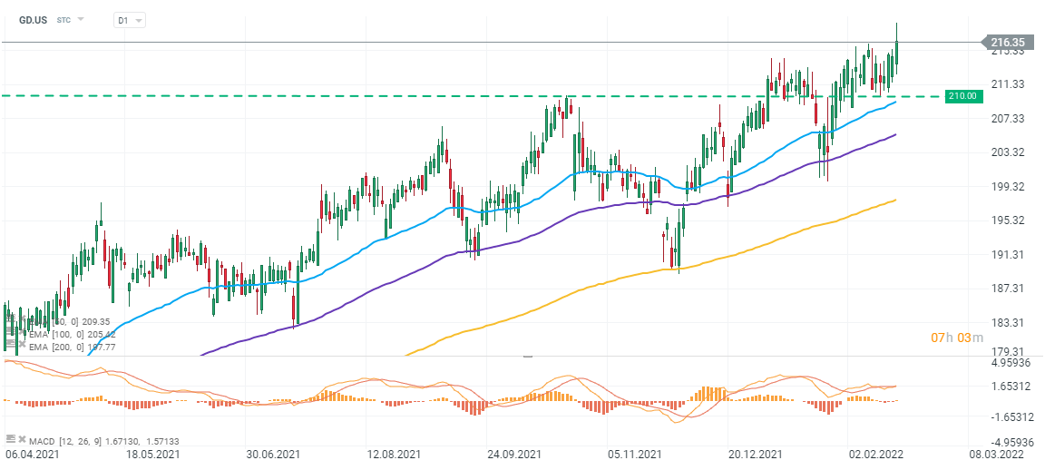Click the 199.32 value on price axis

pos(1007,186)
